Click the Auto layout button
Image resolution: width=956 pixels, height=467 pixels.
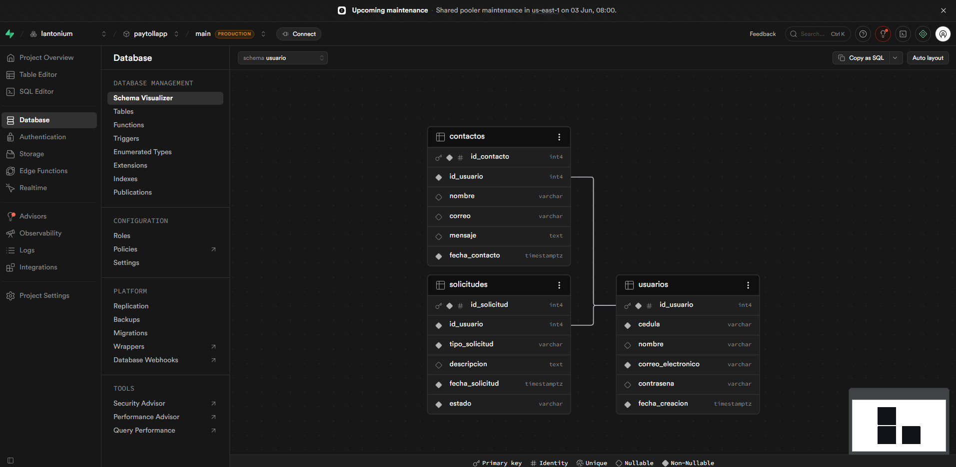pos(928,58)
